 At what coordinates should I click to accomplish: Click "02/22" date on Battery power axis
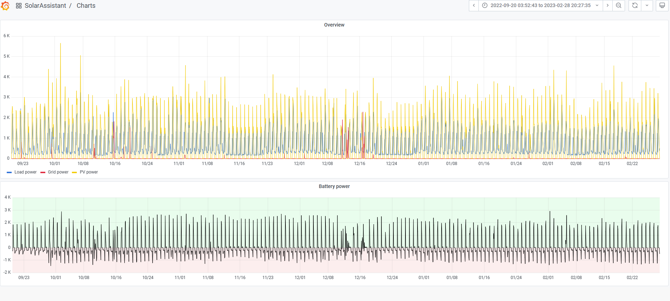pos(632,278)
